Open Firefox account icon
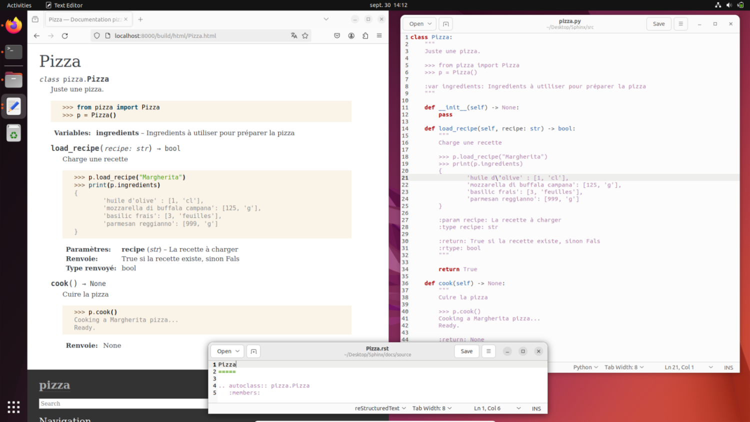750x422 pixels. click(x=351, y=35)
